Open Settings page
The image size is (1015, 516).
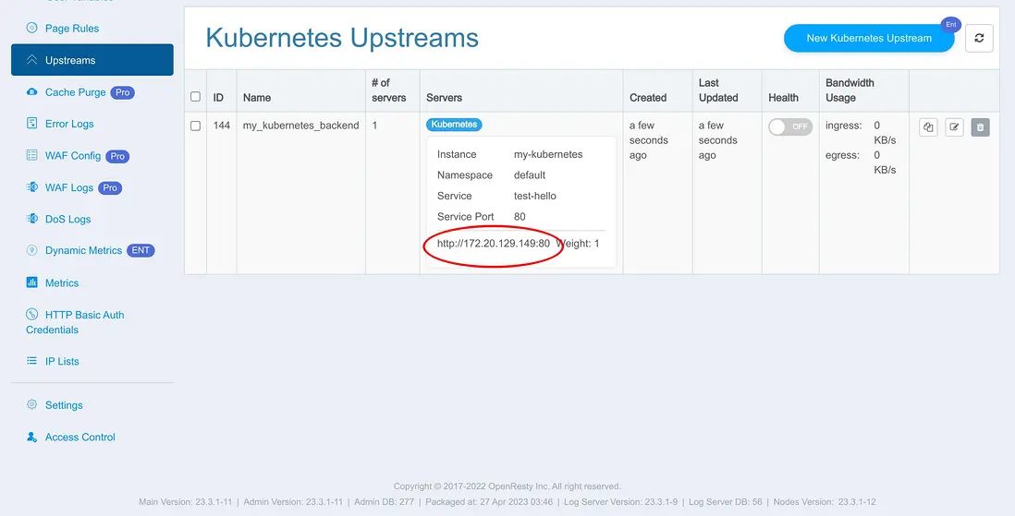click(64, 405)
